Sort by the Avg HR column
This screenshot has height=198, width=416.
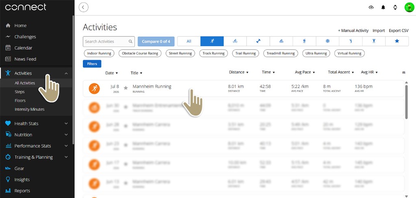(369, 72)
